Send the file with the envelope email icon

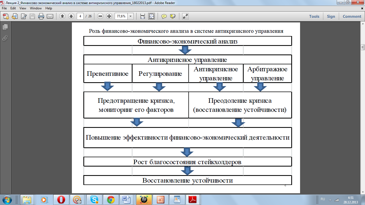coord(50,16)
